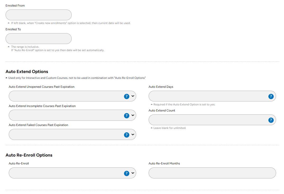Screen dimensions: 284x194
Task: Click 'Required if the Auto Extend Option' hint
Action: coord(184,104)
